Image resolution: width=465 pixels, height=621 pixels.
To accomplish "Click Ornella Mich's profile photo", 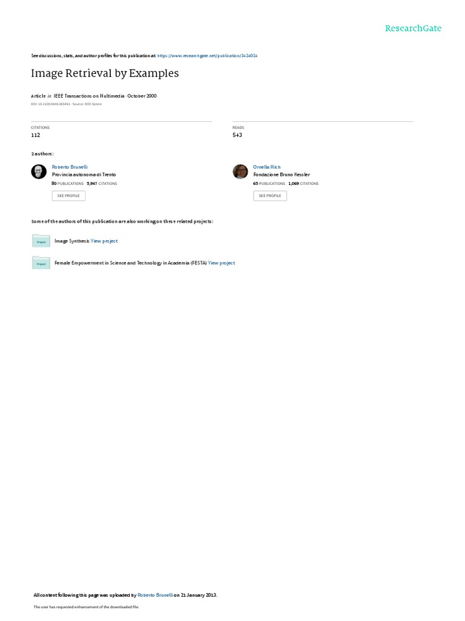I will coord(240,172).
